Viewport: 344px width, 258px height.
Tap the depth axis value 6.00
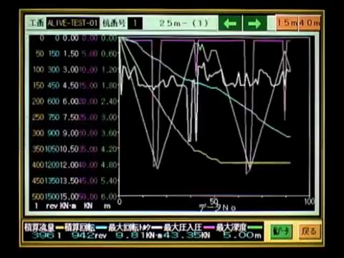(109, 197)
